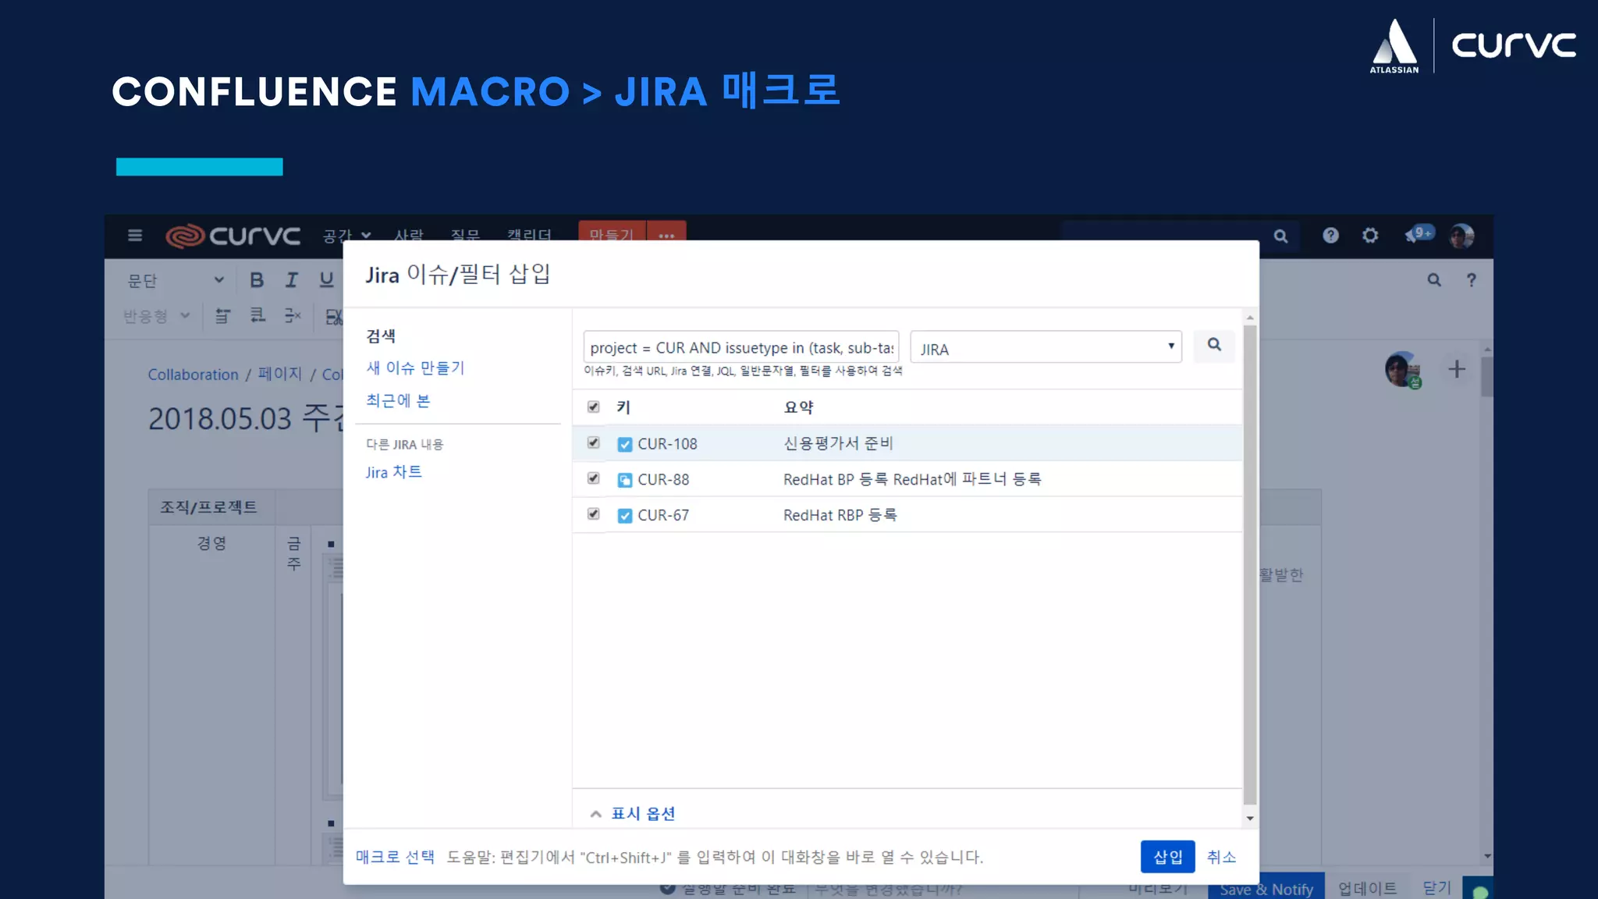The width and height of the screenshot is (1598, 899).
Task: Select the 새 이슈 만들기 tab
Action: (x=415, y=368)
